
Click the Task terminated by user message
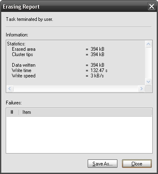[x=29, y=19]
